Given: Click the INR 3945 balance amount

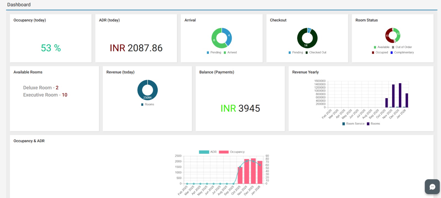Looking at the screenshot, I should pos(240,108).
